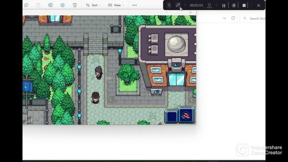
Task: Click the running shoe sprint button
Action: pyautogui.click(x=186, y=115)
